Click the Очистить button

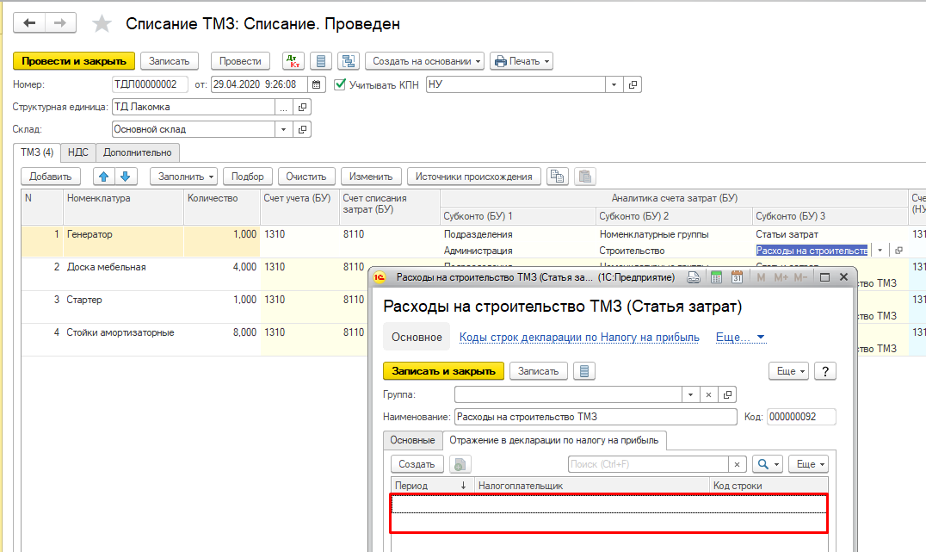tap(306, 177)
